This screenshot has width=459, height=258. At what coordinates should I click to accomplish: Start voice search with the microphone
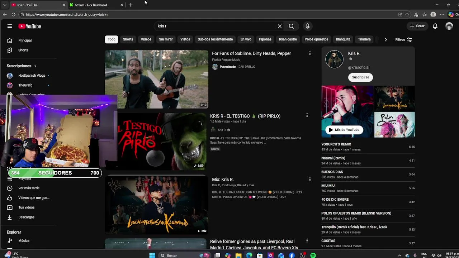(308, 26)
